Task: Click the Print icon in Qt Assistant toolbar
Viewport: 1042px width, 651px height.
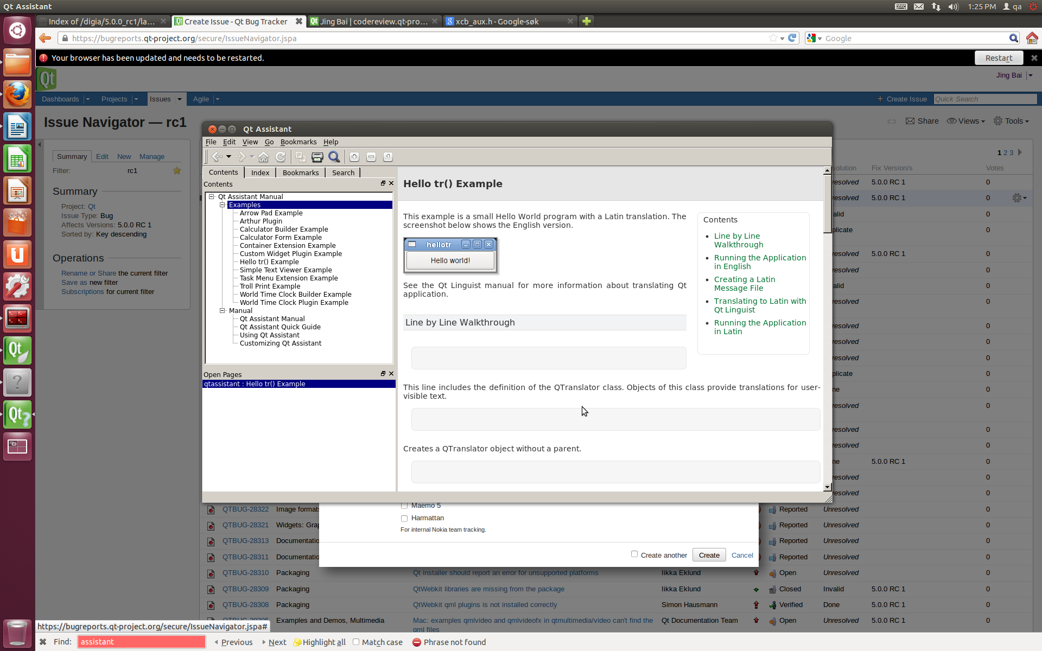Action: point(317,157)
